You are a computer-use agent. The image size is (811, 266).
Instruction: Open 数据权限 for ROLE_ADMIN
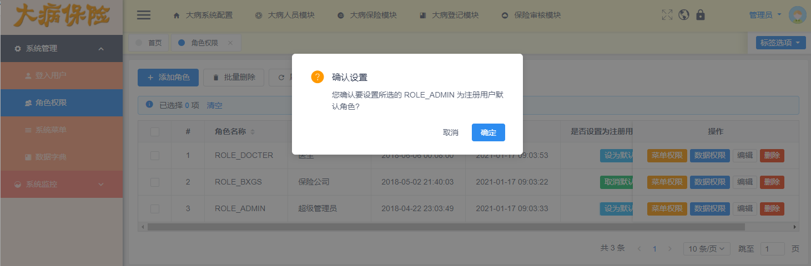[710, 208]
